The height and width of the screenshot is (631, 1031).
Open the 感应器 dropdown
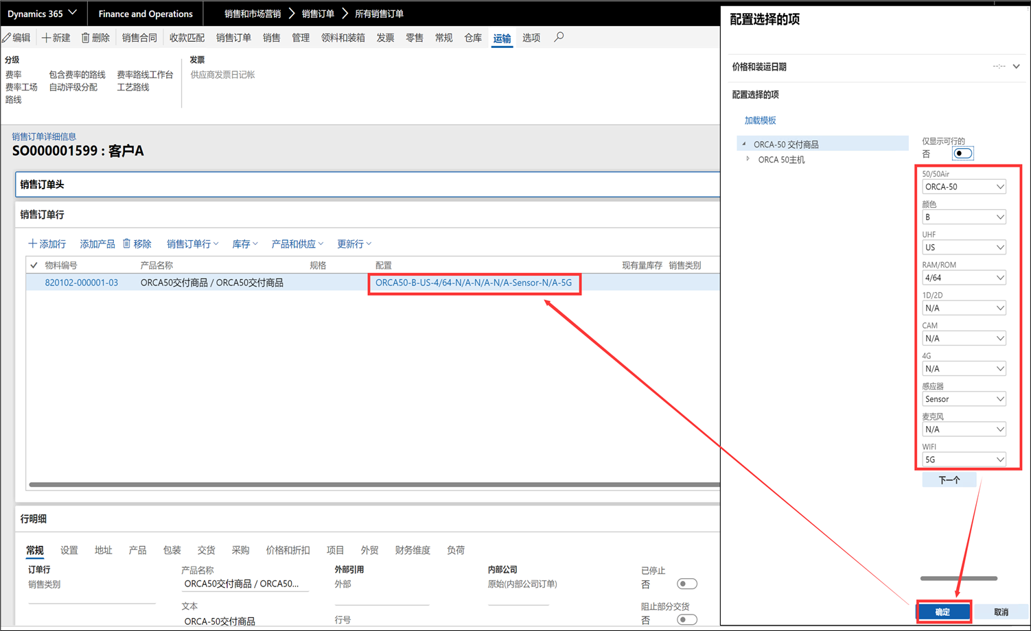coord(964,398)
